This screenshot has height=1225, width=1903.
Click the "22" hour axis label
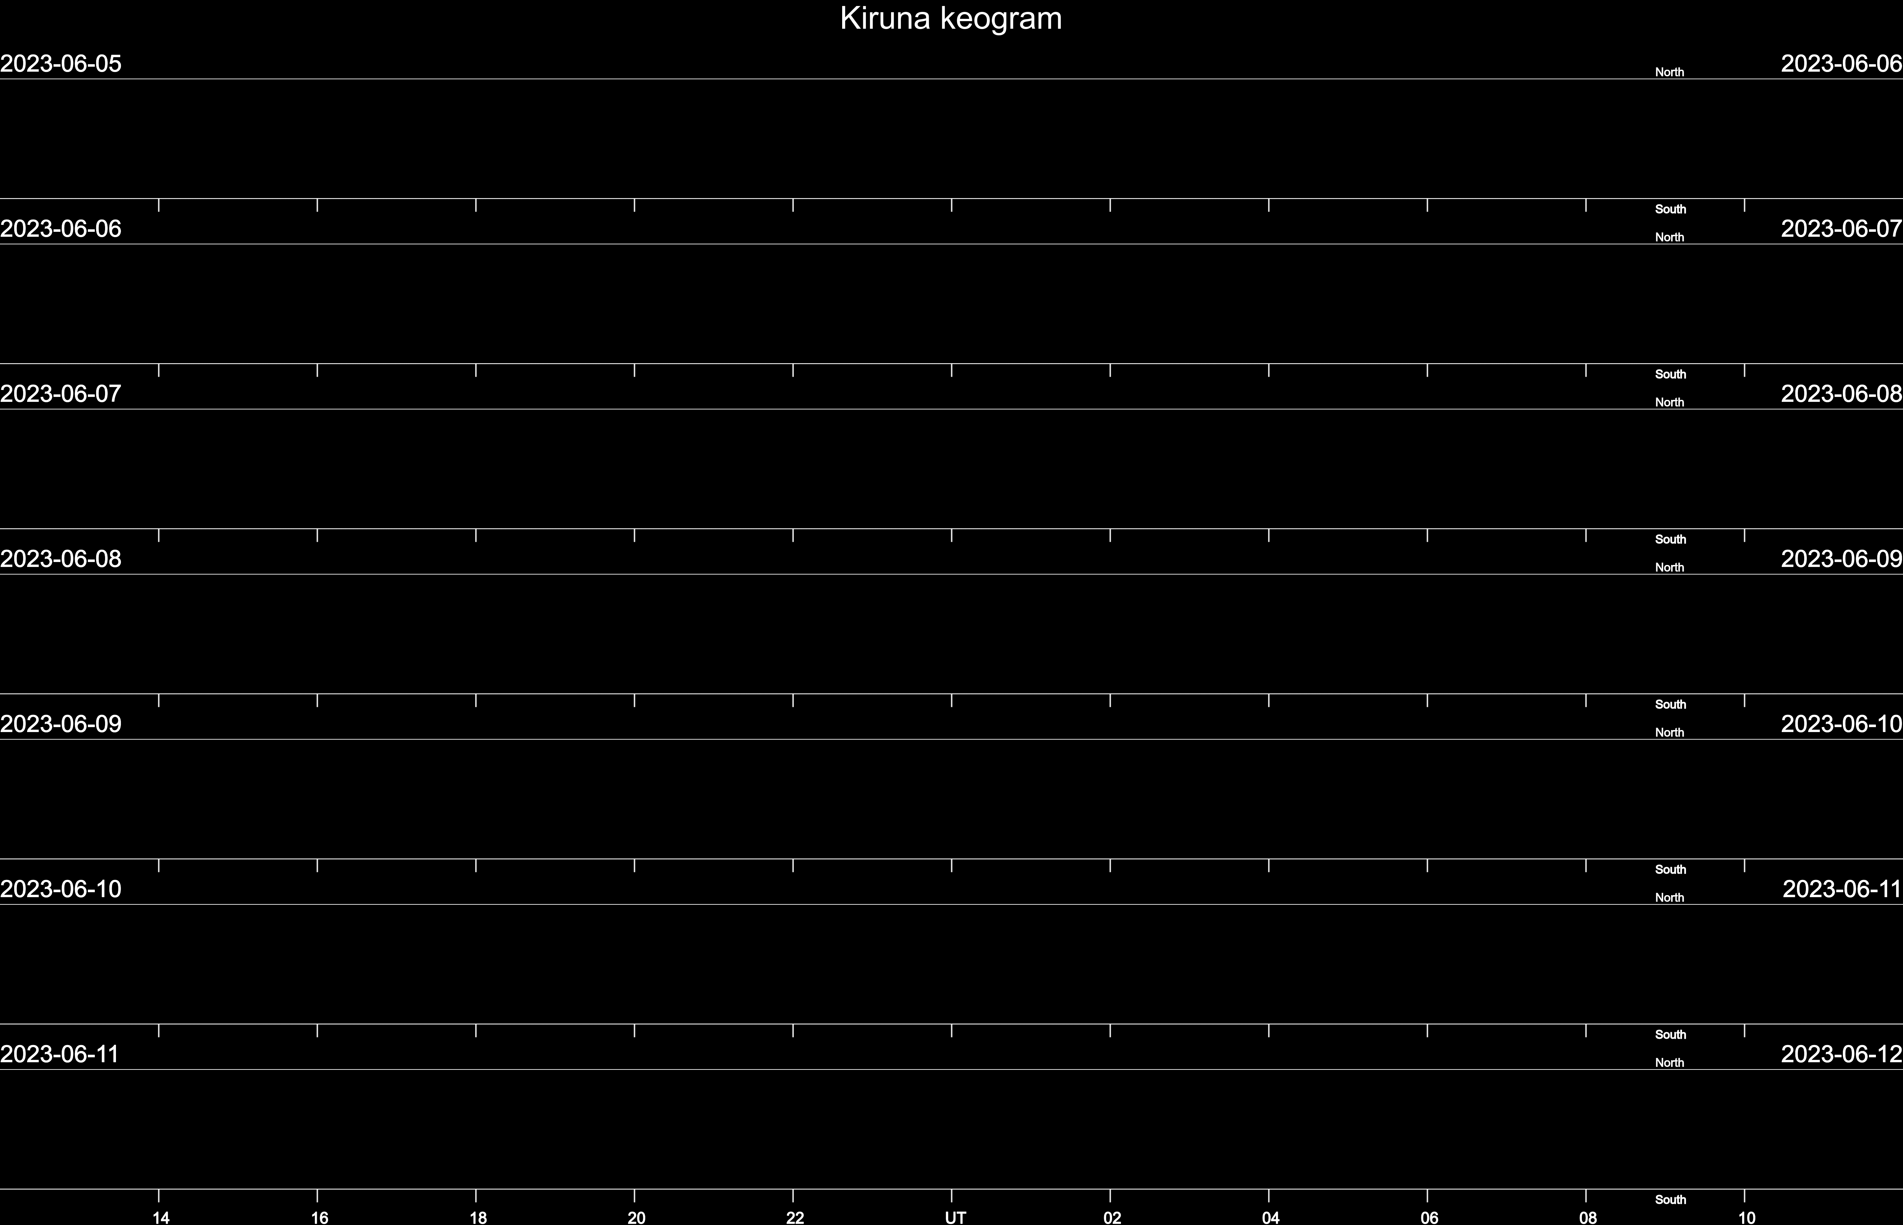click(x=795, y=1217)
